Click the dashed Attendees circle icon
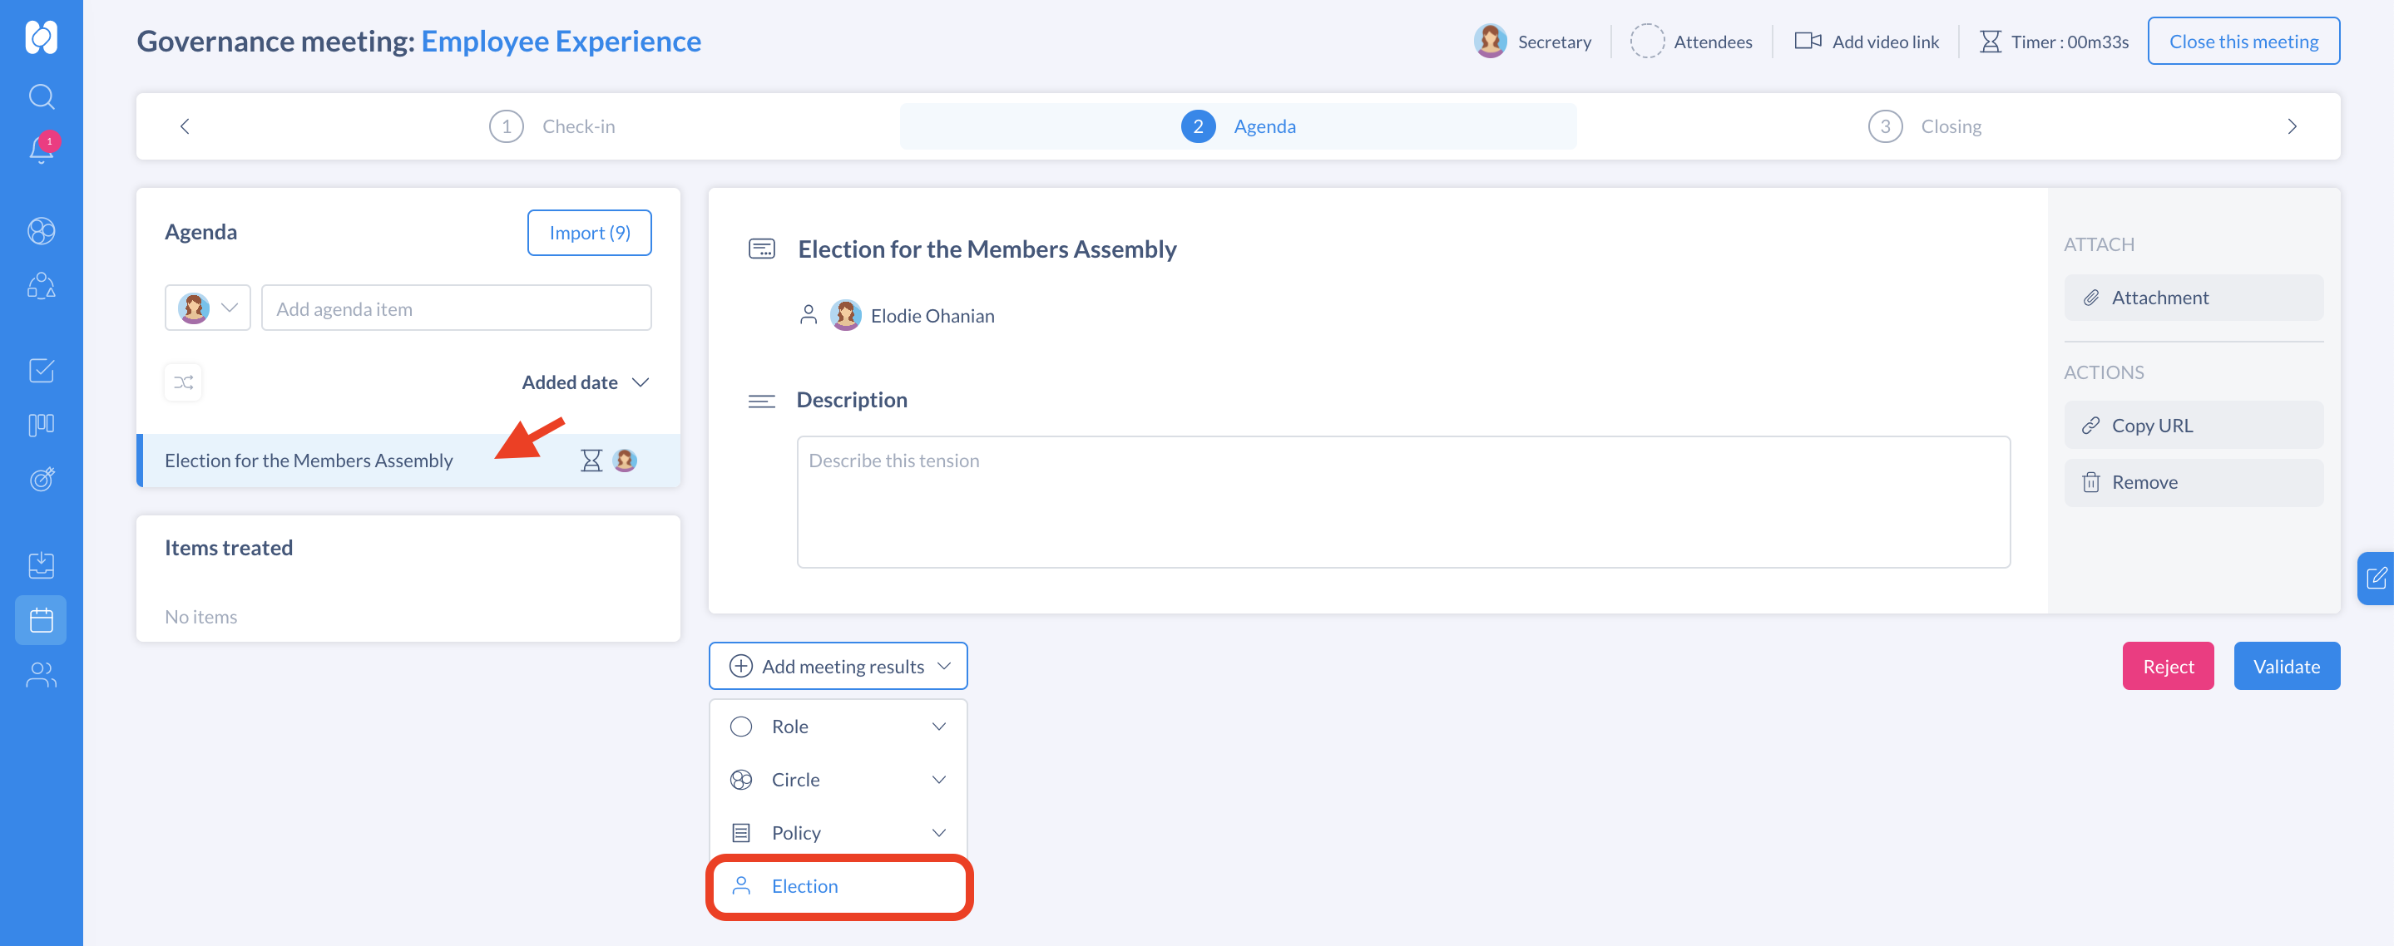The image size is (2394, 946). coord(1646,41)
